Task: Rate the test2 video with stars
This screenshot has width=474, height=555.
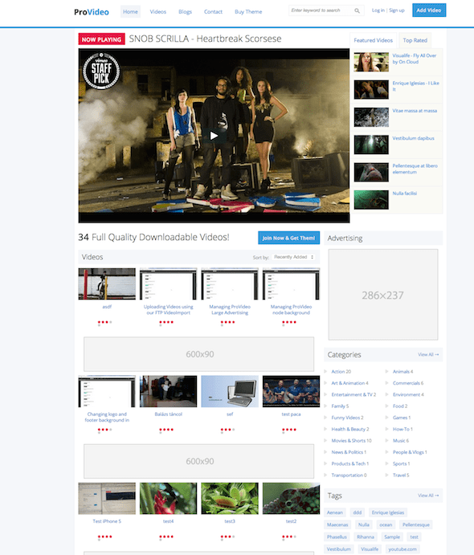Action: [289, 537]
